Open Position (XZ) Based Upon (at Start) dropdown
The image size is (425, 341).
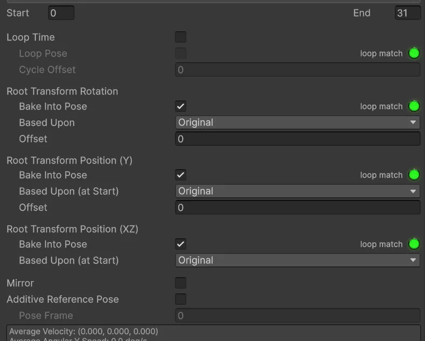point(298,260)
